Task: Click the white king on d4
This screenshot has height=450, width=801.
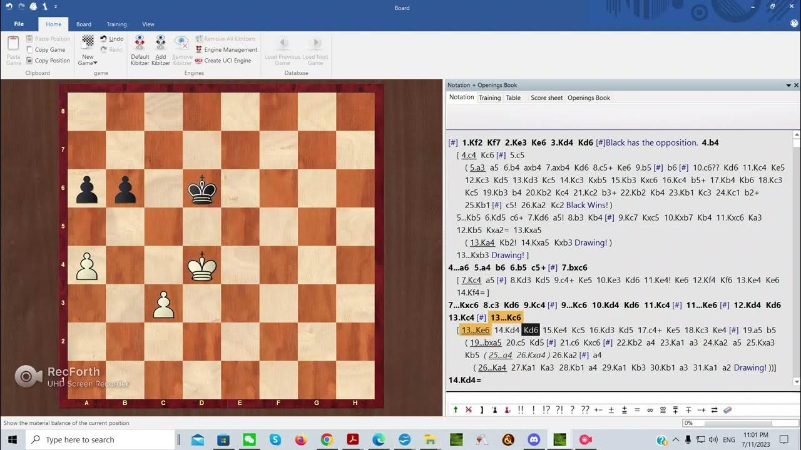Action: [x=202, y=266]
